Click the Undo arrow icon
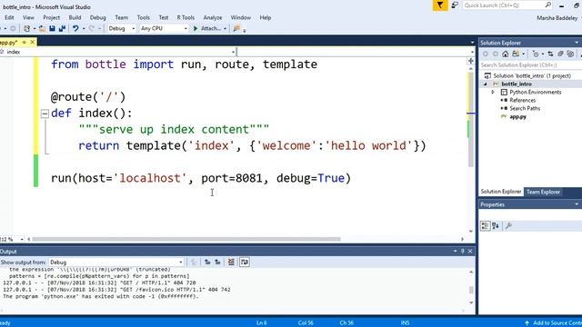The width and height of the screenshot is (582, 327). click(x=75, y=28)
